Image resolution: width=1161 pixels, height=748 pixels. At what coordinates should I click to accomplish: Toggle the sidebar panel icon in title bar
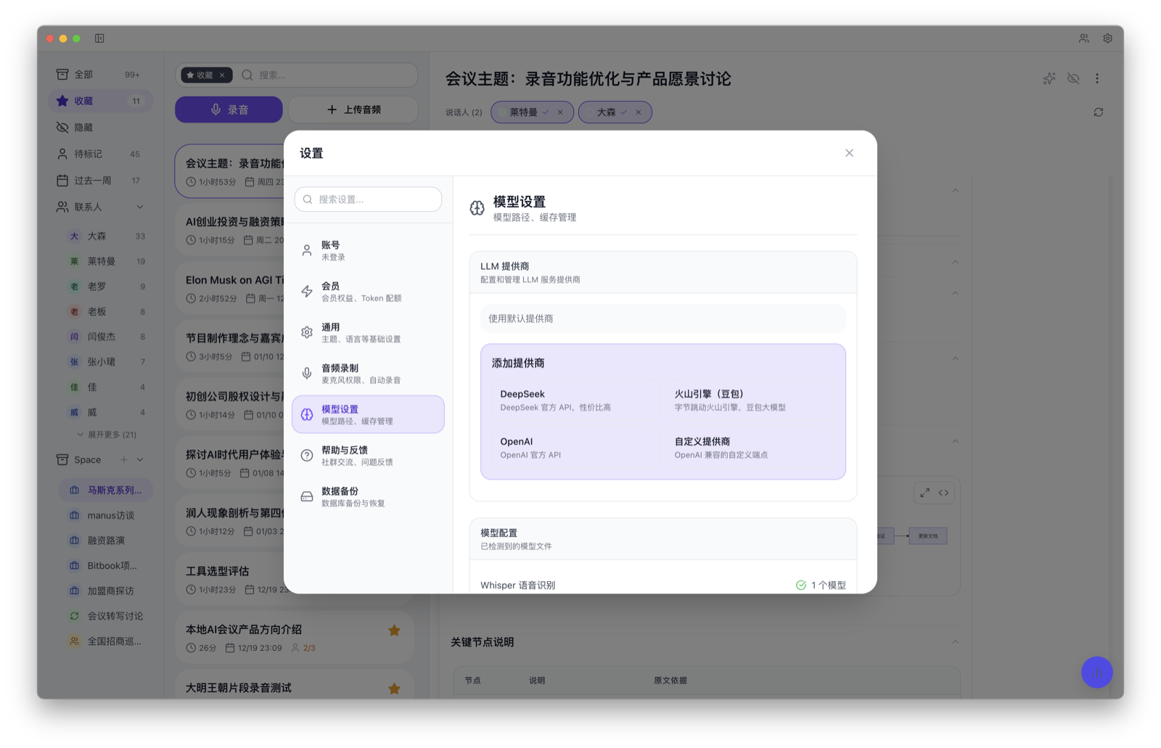(x=99, y=38)
